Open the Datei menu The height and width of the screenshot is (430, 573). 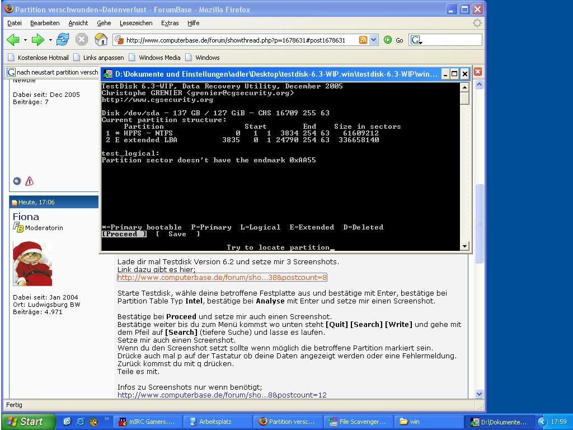pyautogui.click(x=14, y=23)
